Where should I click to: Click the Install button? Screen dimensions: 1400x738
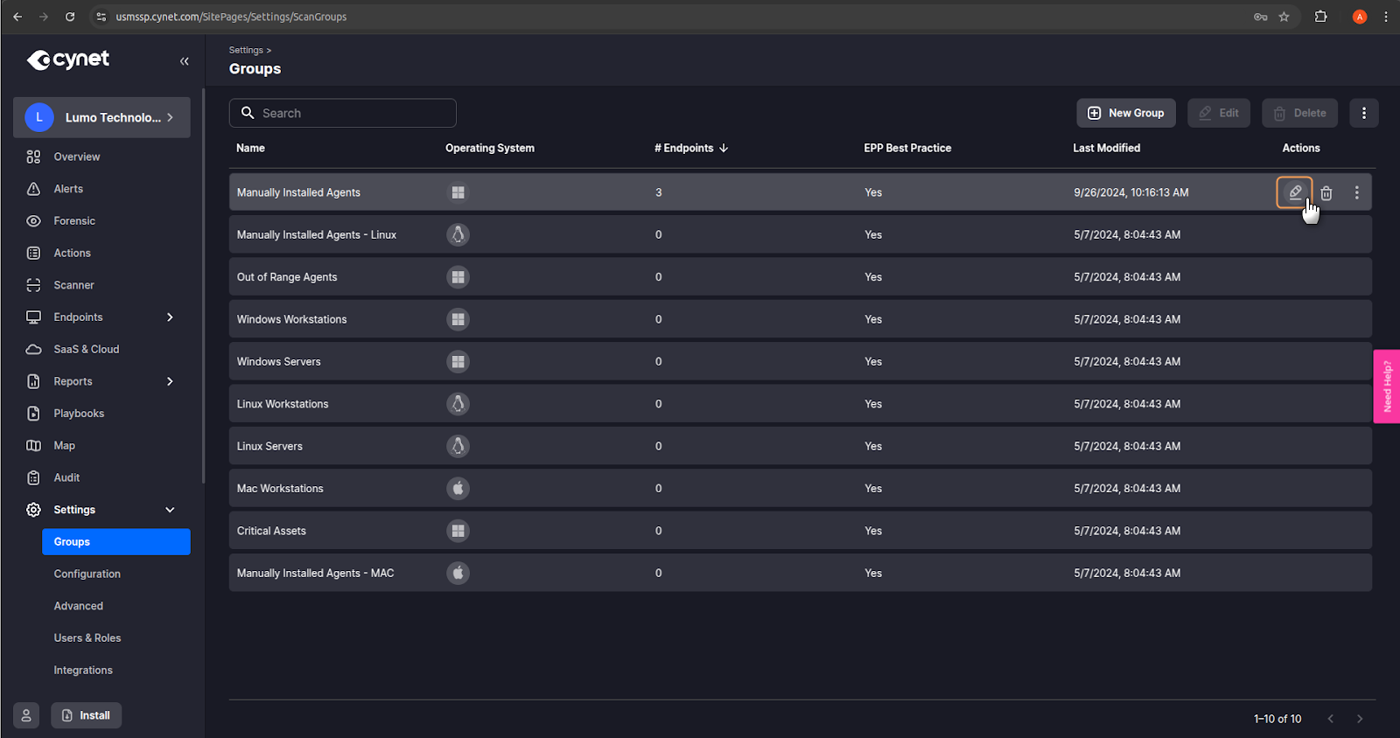[x=87, y=715]
